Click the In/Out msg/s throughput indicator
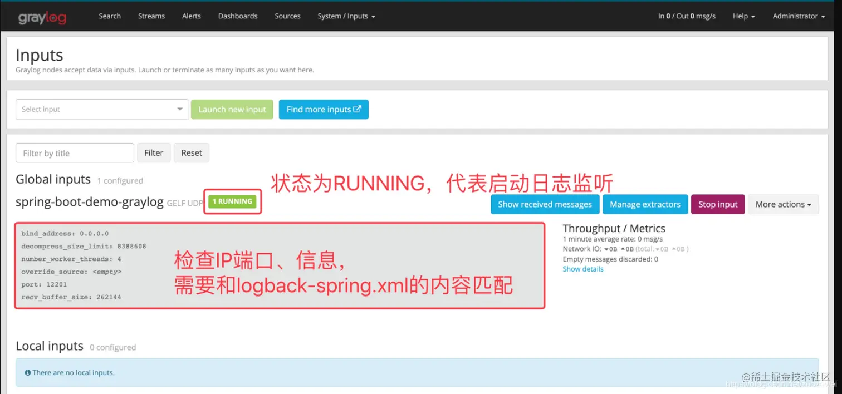The image size is (842, 394). pyautogui.click(x=687, y=16)
